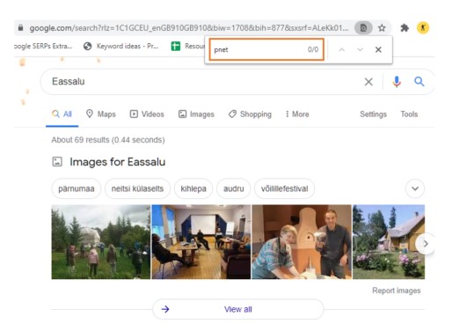Viewport: 467px width, 331px height.
Task: Open search Settings
Action: [373, 114]
